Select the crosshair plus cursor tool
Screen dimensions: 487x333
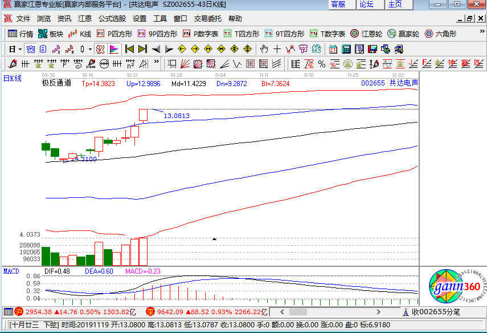(x=277, y=49)
